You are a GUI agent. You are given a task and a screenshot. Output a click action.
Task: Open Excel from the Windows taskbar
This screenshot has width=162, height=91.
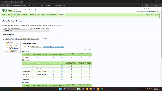click(x=102, y=89)
